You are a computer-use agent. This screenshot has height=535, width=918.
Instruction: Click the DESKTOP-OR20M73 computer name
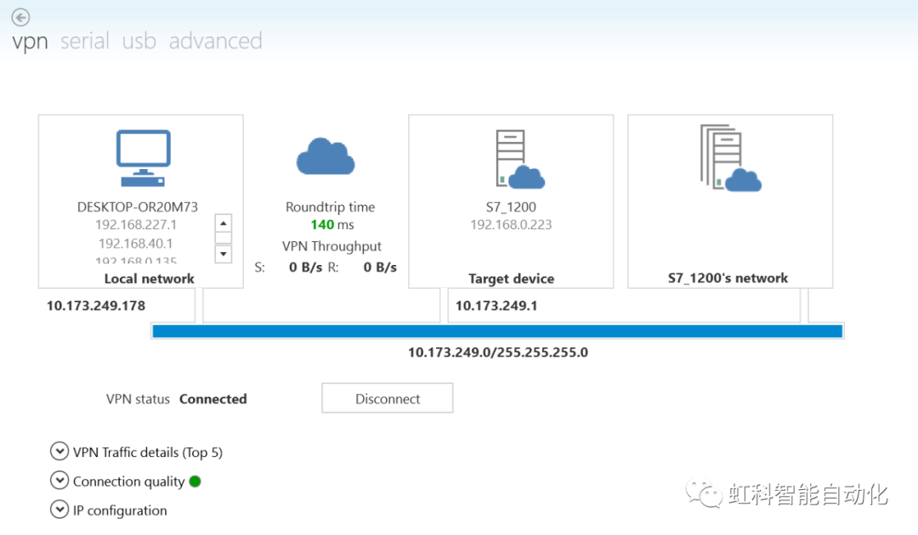click(x=138, y=207)
